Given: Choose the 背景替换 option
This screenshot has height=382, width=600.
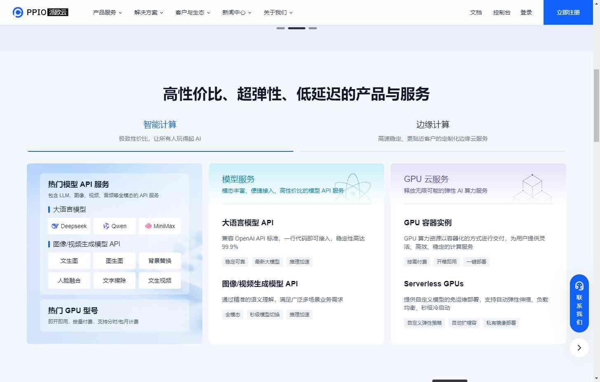Looking at the screenshot, I should [x=160, y=261].
